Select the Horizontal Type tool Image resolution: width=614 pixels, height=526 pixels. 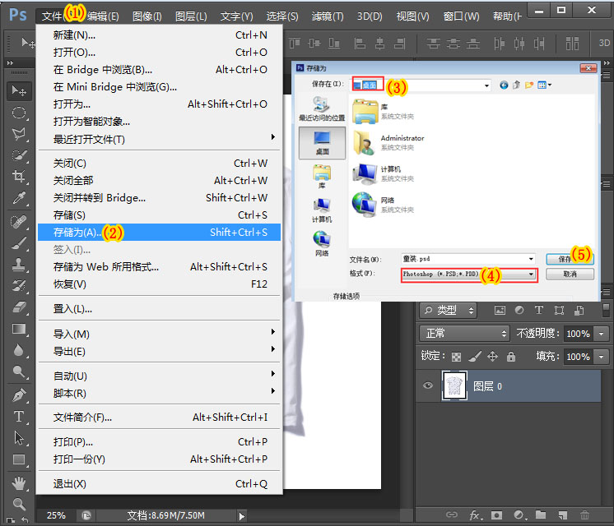pos(19,417)
